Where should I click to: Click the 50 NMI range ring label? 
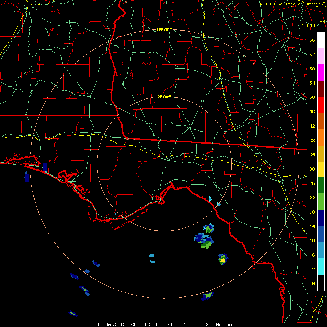(164, 96)
